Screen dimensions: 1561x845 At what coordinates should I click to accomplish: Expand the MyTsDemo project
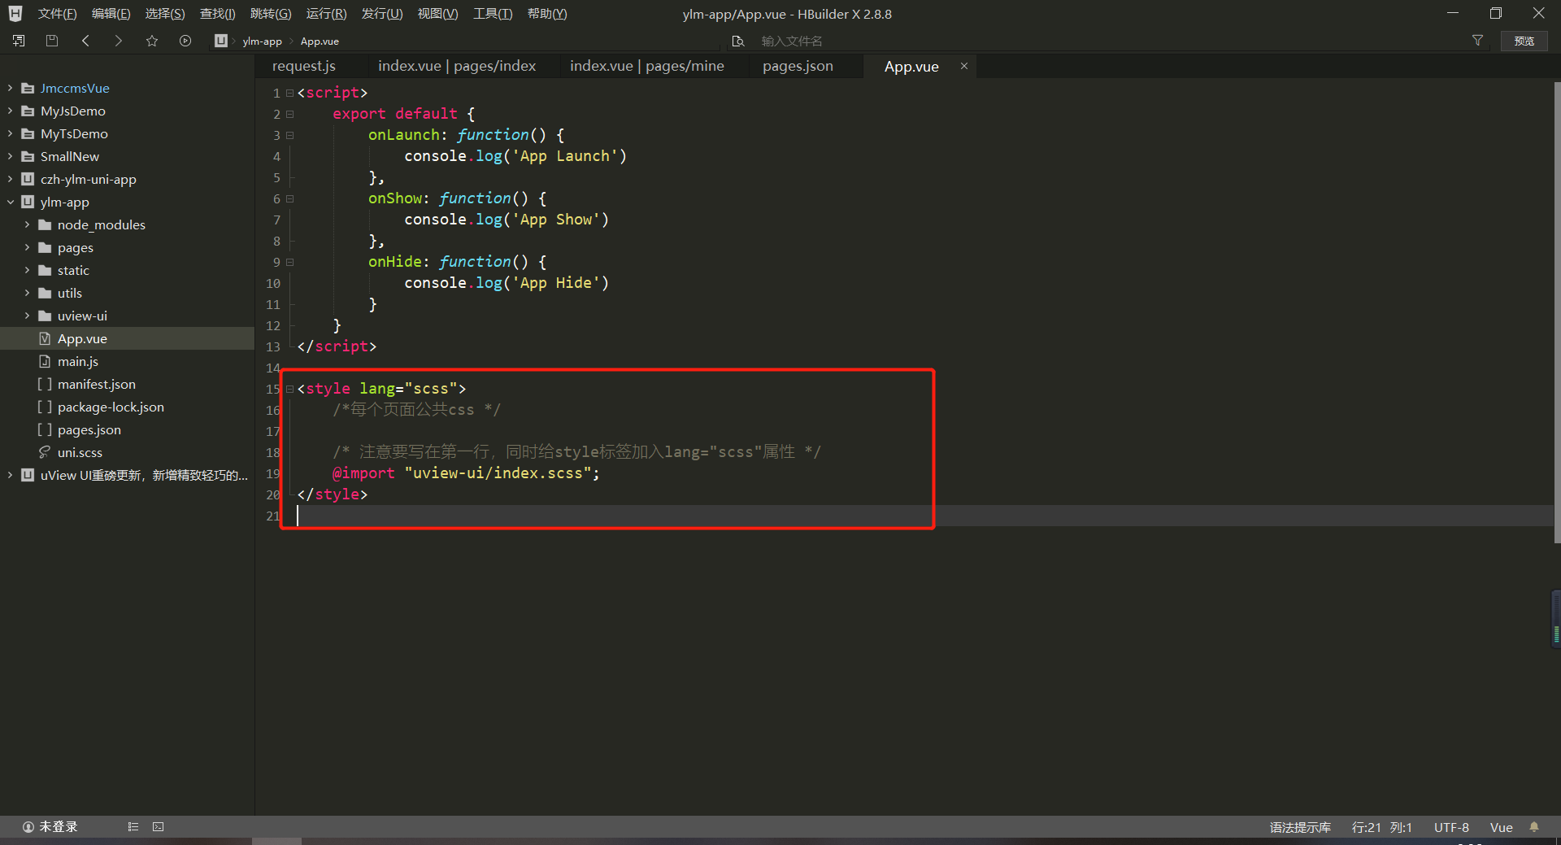pos(10,133)
